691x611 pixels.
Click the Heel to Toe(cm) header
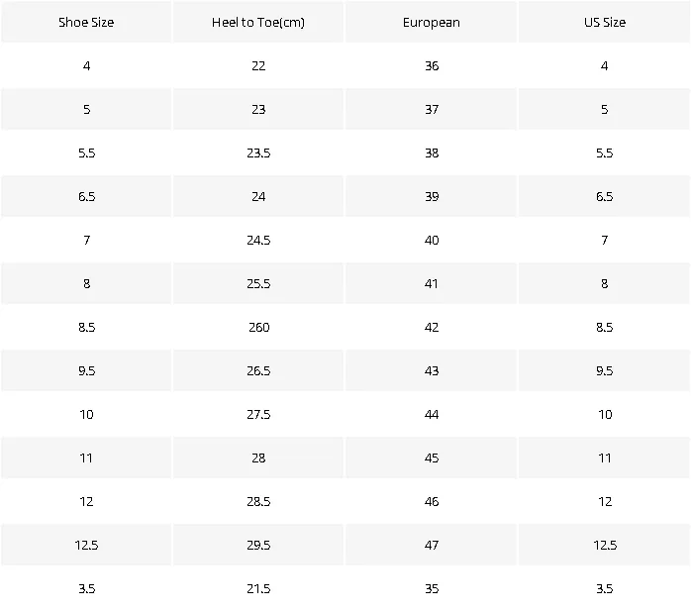258,22
